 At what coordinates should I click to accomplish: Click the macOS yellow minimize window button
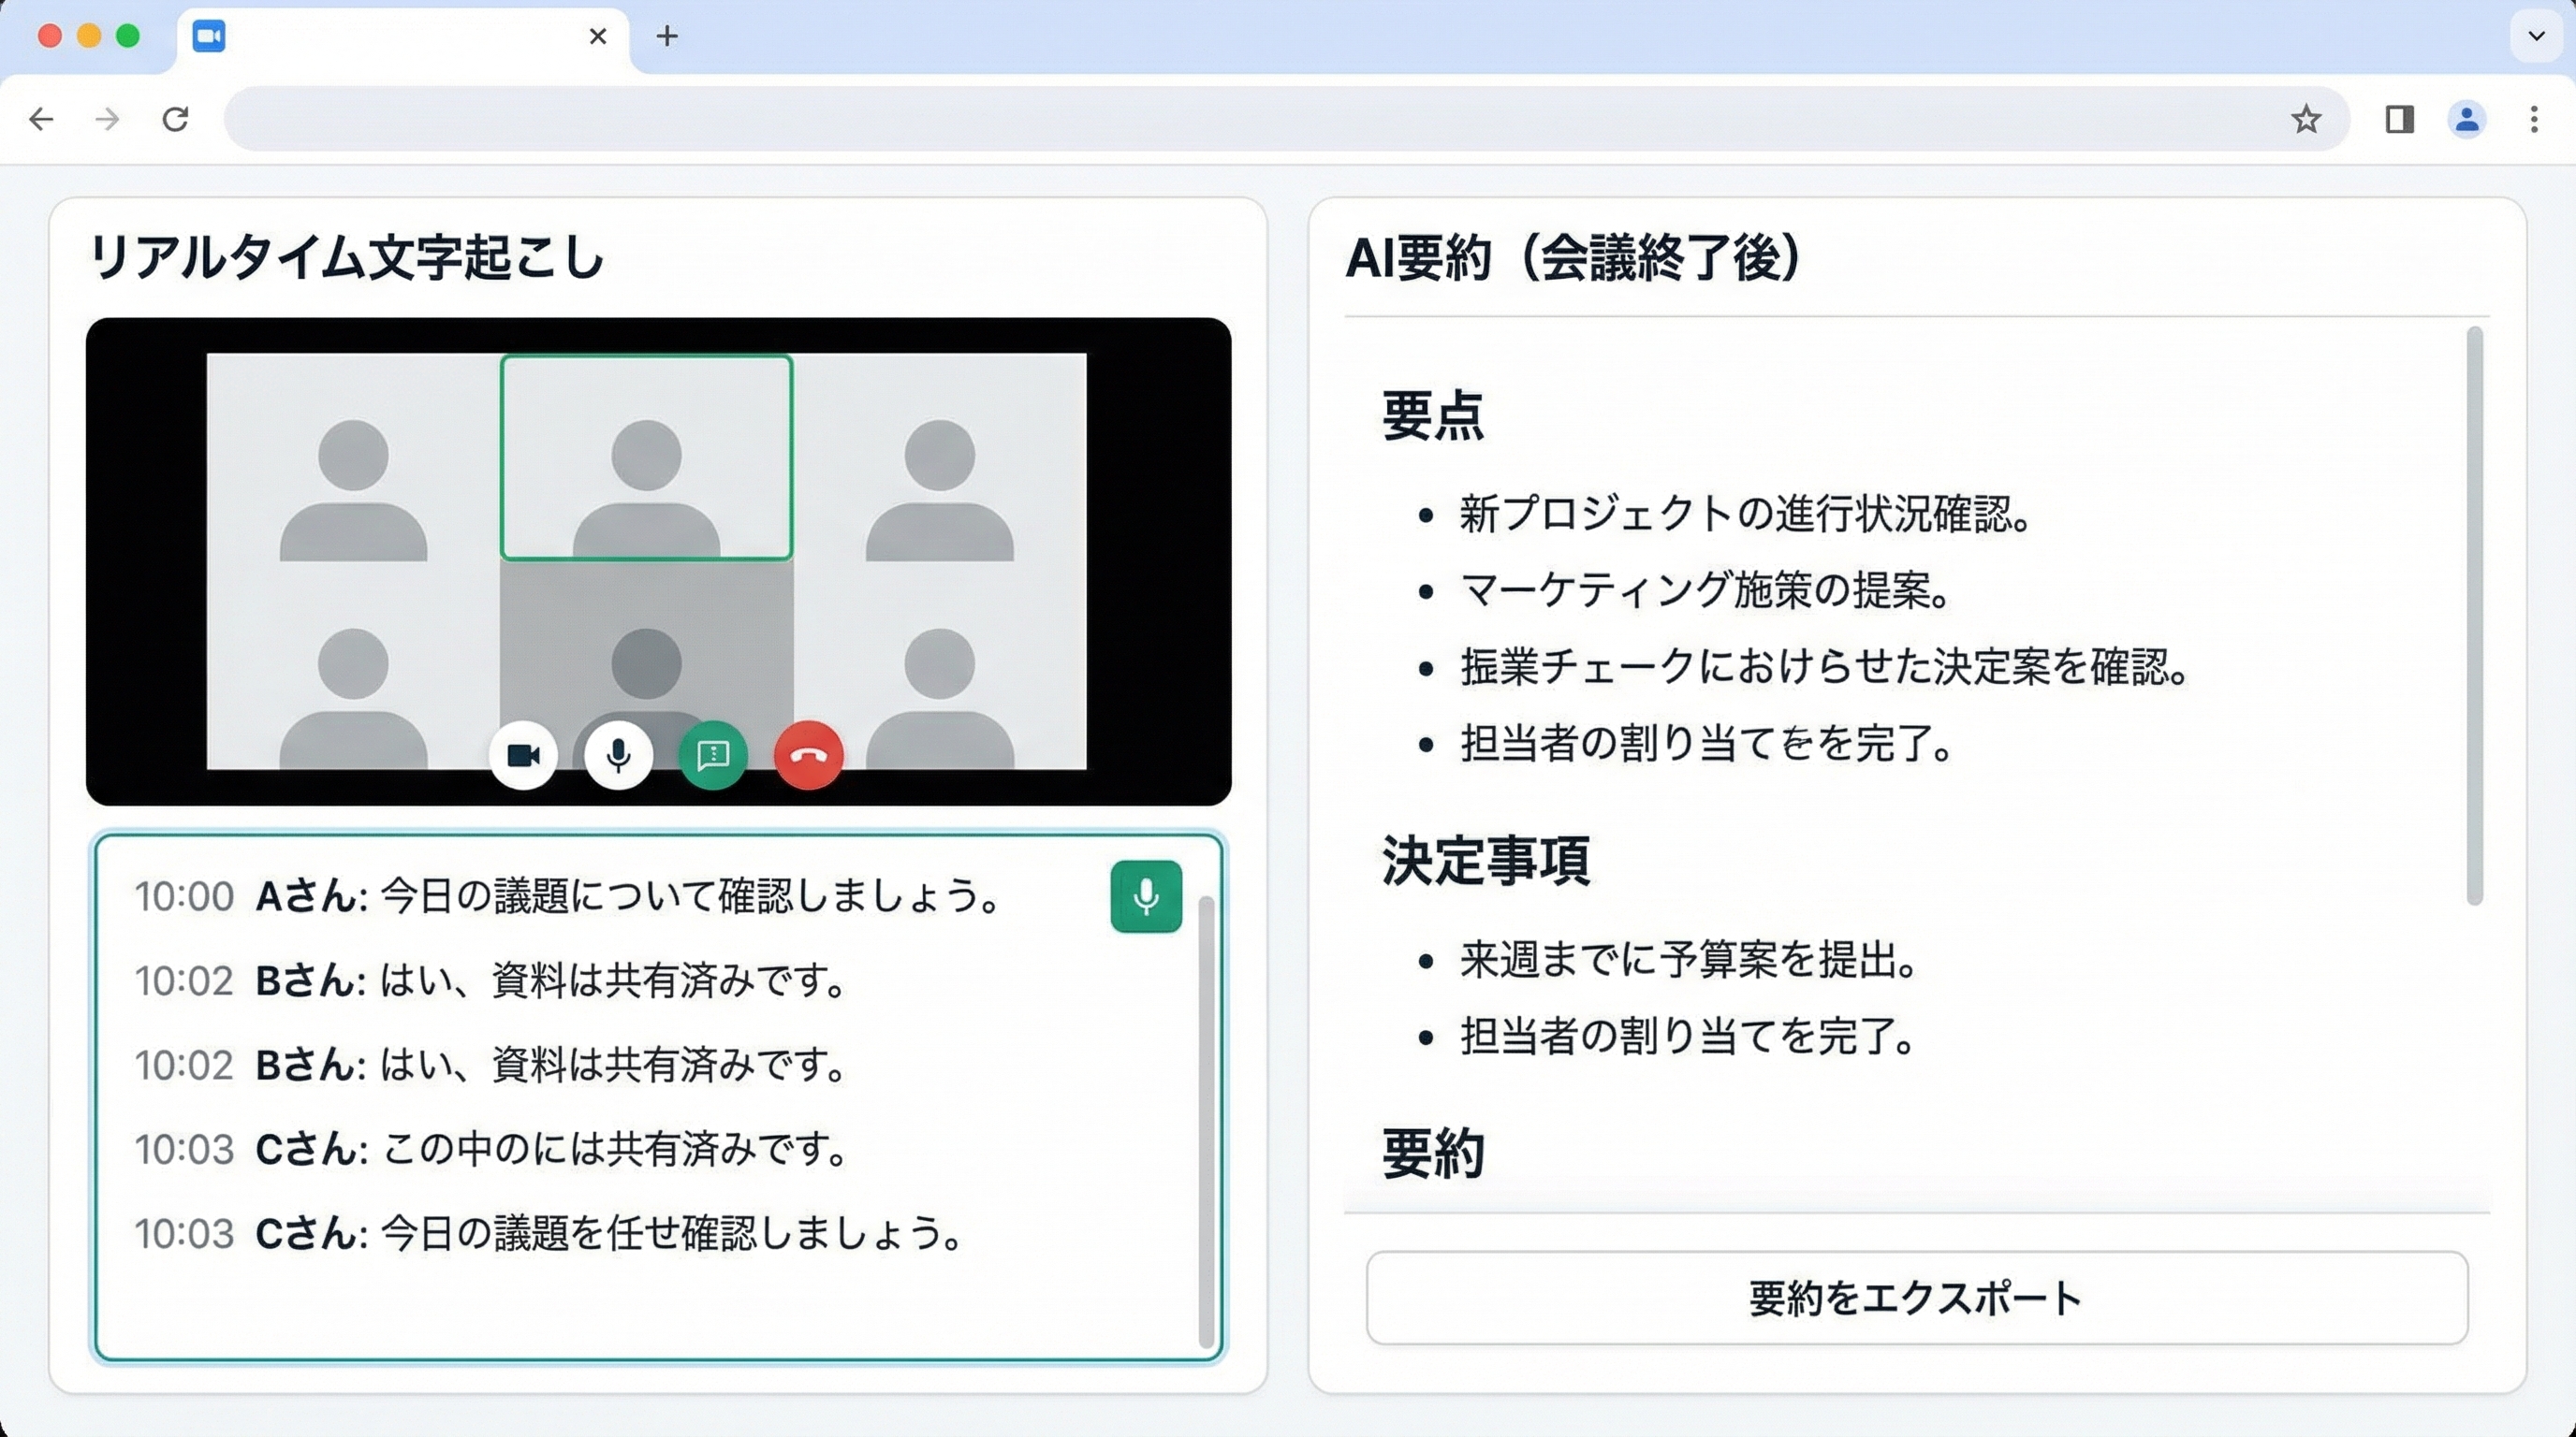[x=89, y=36]
